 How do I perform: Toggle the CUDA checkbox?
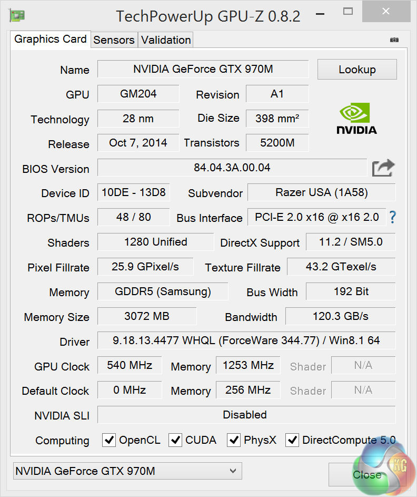coord(175,440)
